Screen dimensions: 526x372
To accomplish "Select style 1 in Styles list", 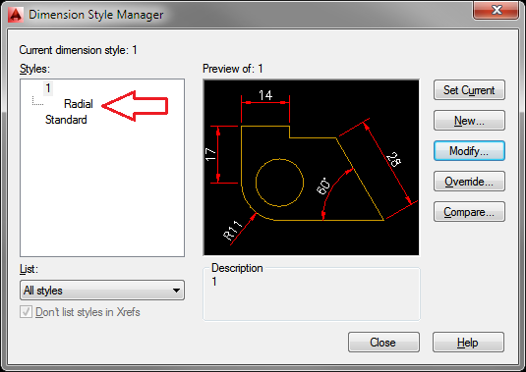I will pyautogui.click(x=48, y=88).
